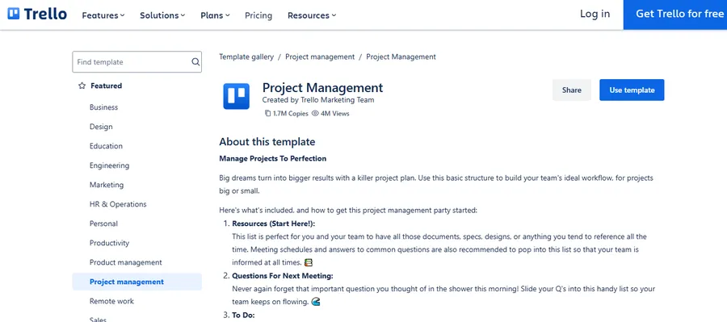Expand the Features dropdown menu
Screen dimensions: 727x322
[x=103, y=15]
